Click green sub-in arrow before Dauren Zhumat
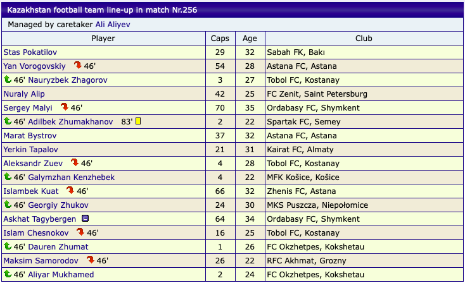The image size is (465, 283). (8, 246)
